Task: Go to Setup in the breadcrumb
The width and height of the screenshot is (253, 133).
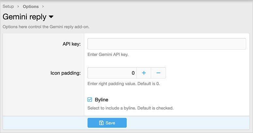Action: [x=8, y=7]
